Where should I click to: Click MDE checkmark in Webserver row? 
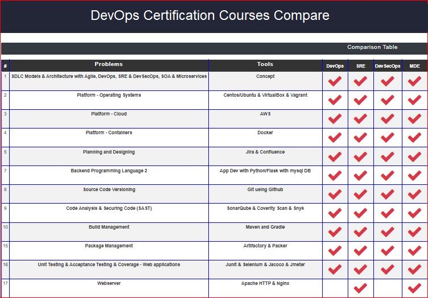tap(414, 288)
